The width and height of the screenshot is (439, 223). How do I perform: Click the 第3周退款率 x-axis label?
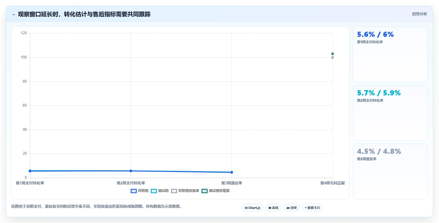point(232,183)
